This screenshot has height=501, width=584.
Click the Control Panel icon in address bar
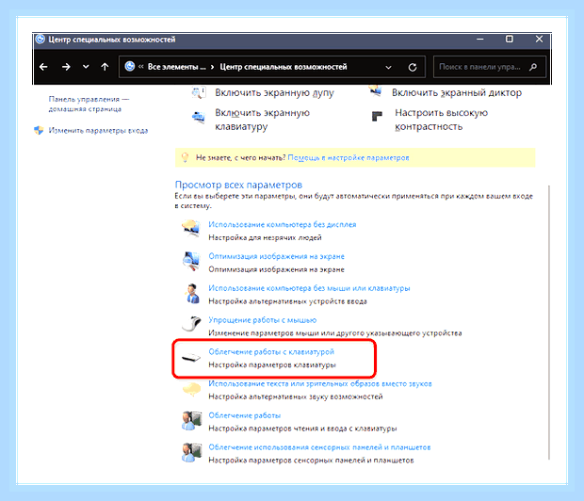point(130,67)
